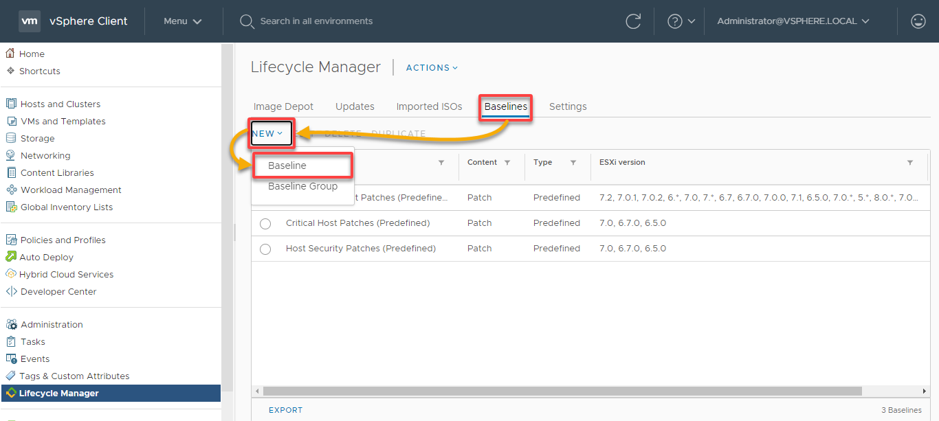Click the Tags & Custom Attributes icon
The height and width of the screenshot is (421, 939).
coord(11,376)
